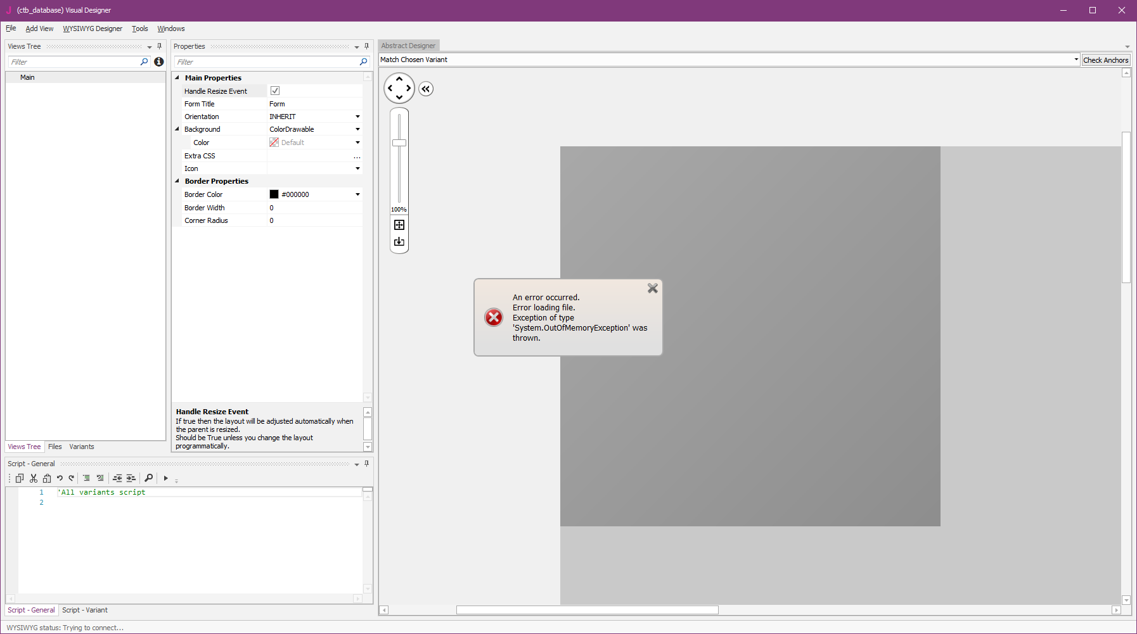This screenshot has width=1137, height=634.
Task: Click the Paste icon in the script toolbar
Action: tap(47, 478)
